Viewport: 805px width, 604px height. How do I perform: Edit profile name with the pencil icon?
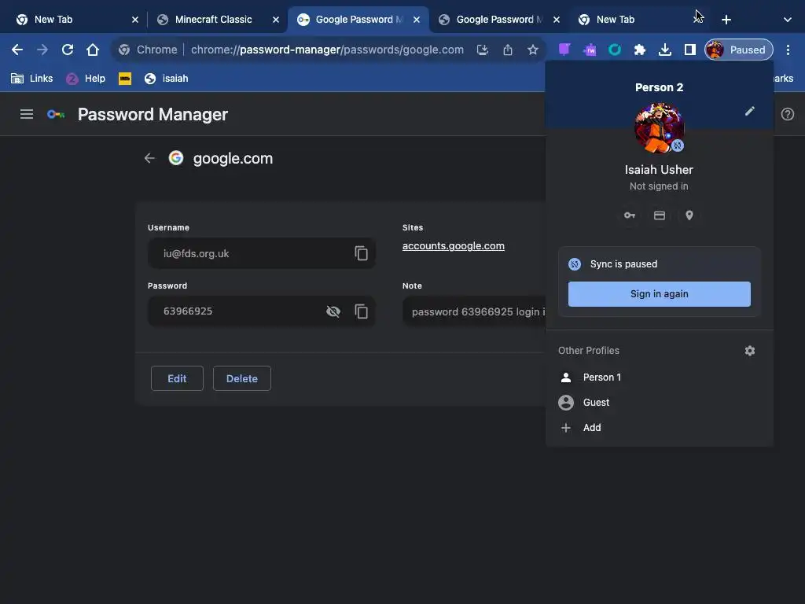pyautogui.click(x=749, y=111)
